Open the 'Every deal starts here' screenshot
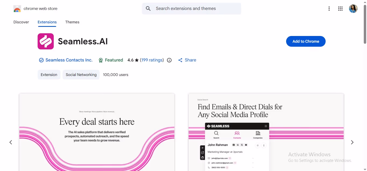The height and width of the screenshot is (171, 367). (97, 132)
